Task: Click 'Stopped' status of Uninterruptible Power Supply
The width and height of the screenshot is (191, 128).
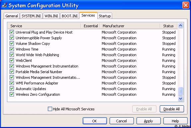Action: (x=169, y=38)
